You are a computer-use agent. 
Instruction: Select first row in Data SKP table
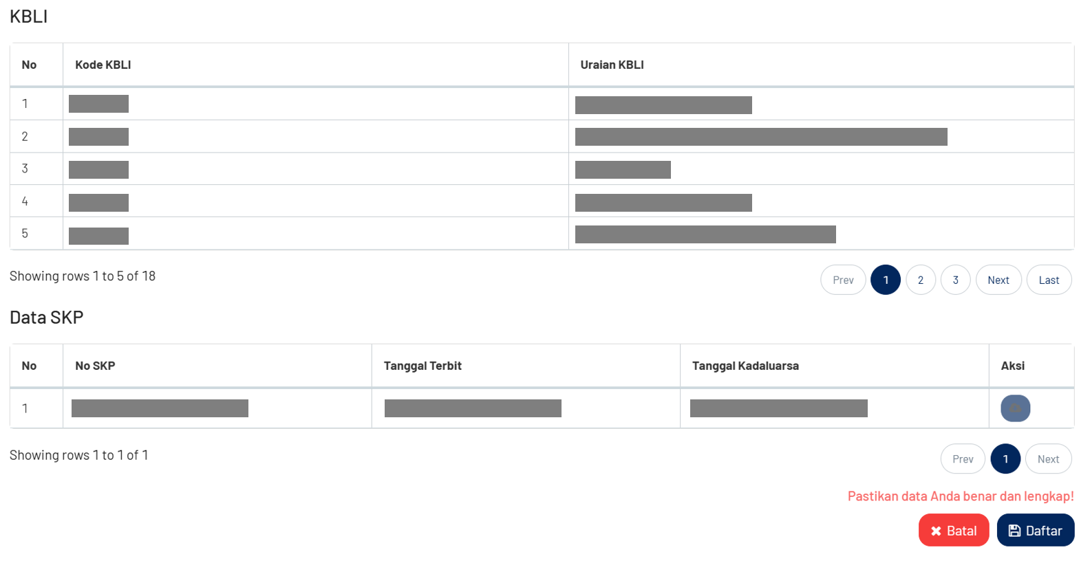542,408
